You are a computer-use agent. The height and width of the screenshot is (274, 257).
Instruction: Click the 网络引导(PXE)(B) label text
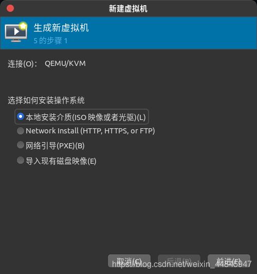55,146
